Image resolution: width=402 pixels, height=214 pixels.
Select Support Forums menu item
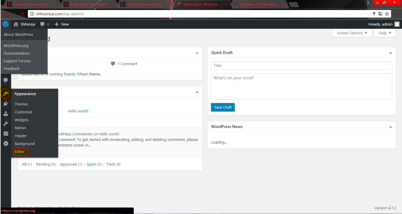click(x=17, y=61)
